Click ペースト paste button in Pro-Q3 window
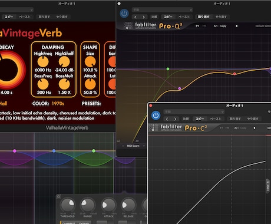271x224 pixels. 184,17
